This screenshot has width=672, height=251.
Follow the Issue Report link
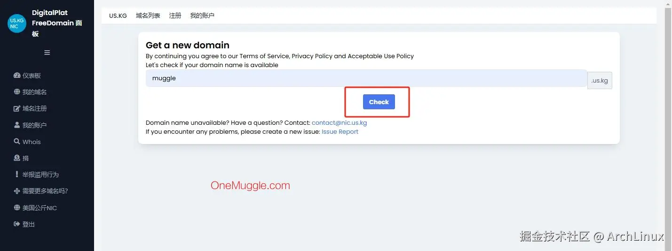[x=340, y=132]
